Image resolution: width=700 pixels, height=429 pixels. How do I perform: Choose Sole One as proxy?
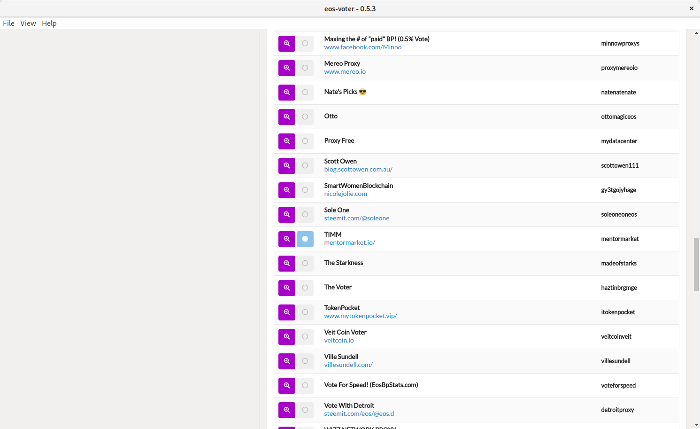pyautogui.click(x=305, y=215)
